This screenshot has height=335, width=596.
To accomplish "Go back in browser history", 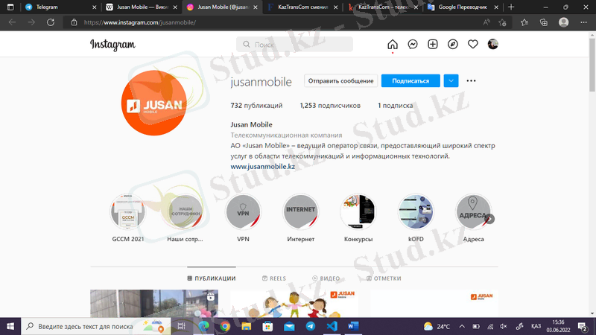I will (x=12, y=22).
